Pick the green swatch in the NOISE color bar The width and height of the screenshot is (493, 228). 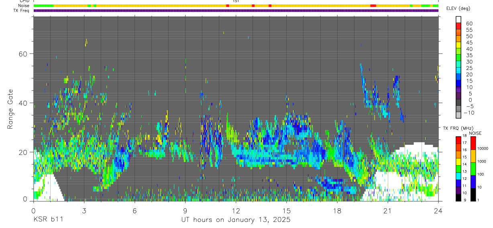[x=473, y=169]
